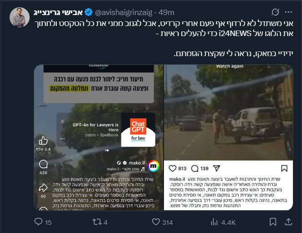Click comment bubble showing 139
The width and height of the screenshot is (302, 233).
(x=195, y=168)
